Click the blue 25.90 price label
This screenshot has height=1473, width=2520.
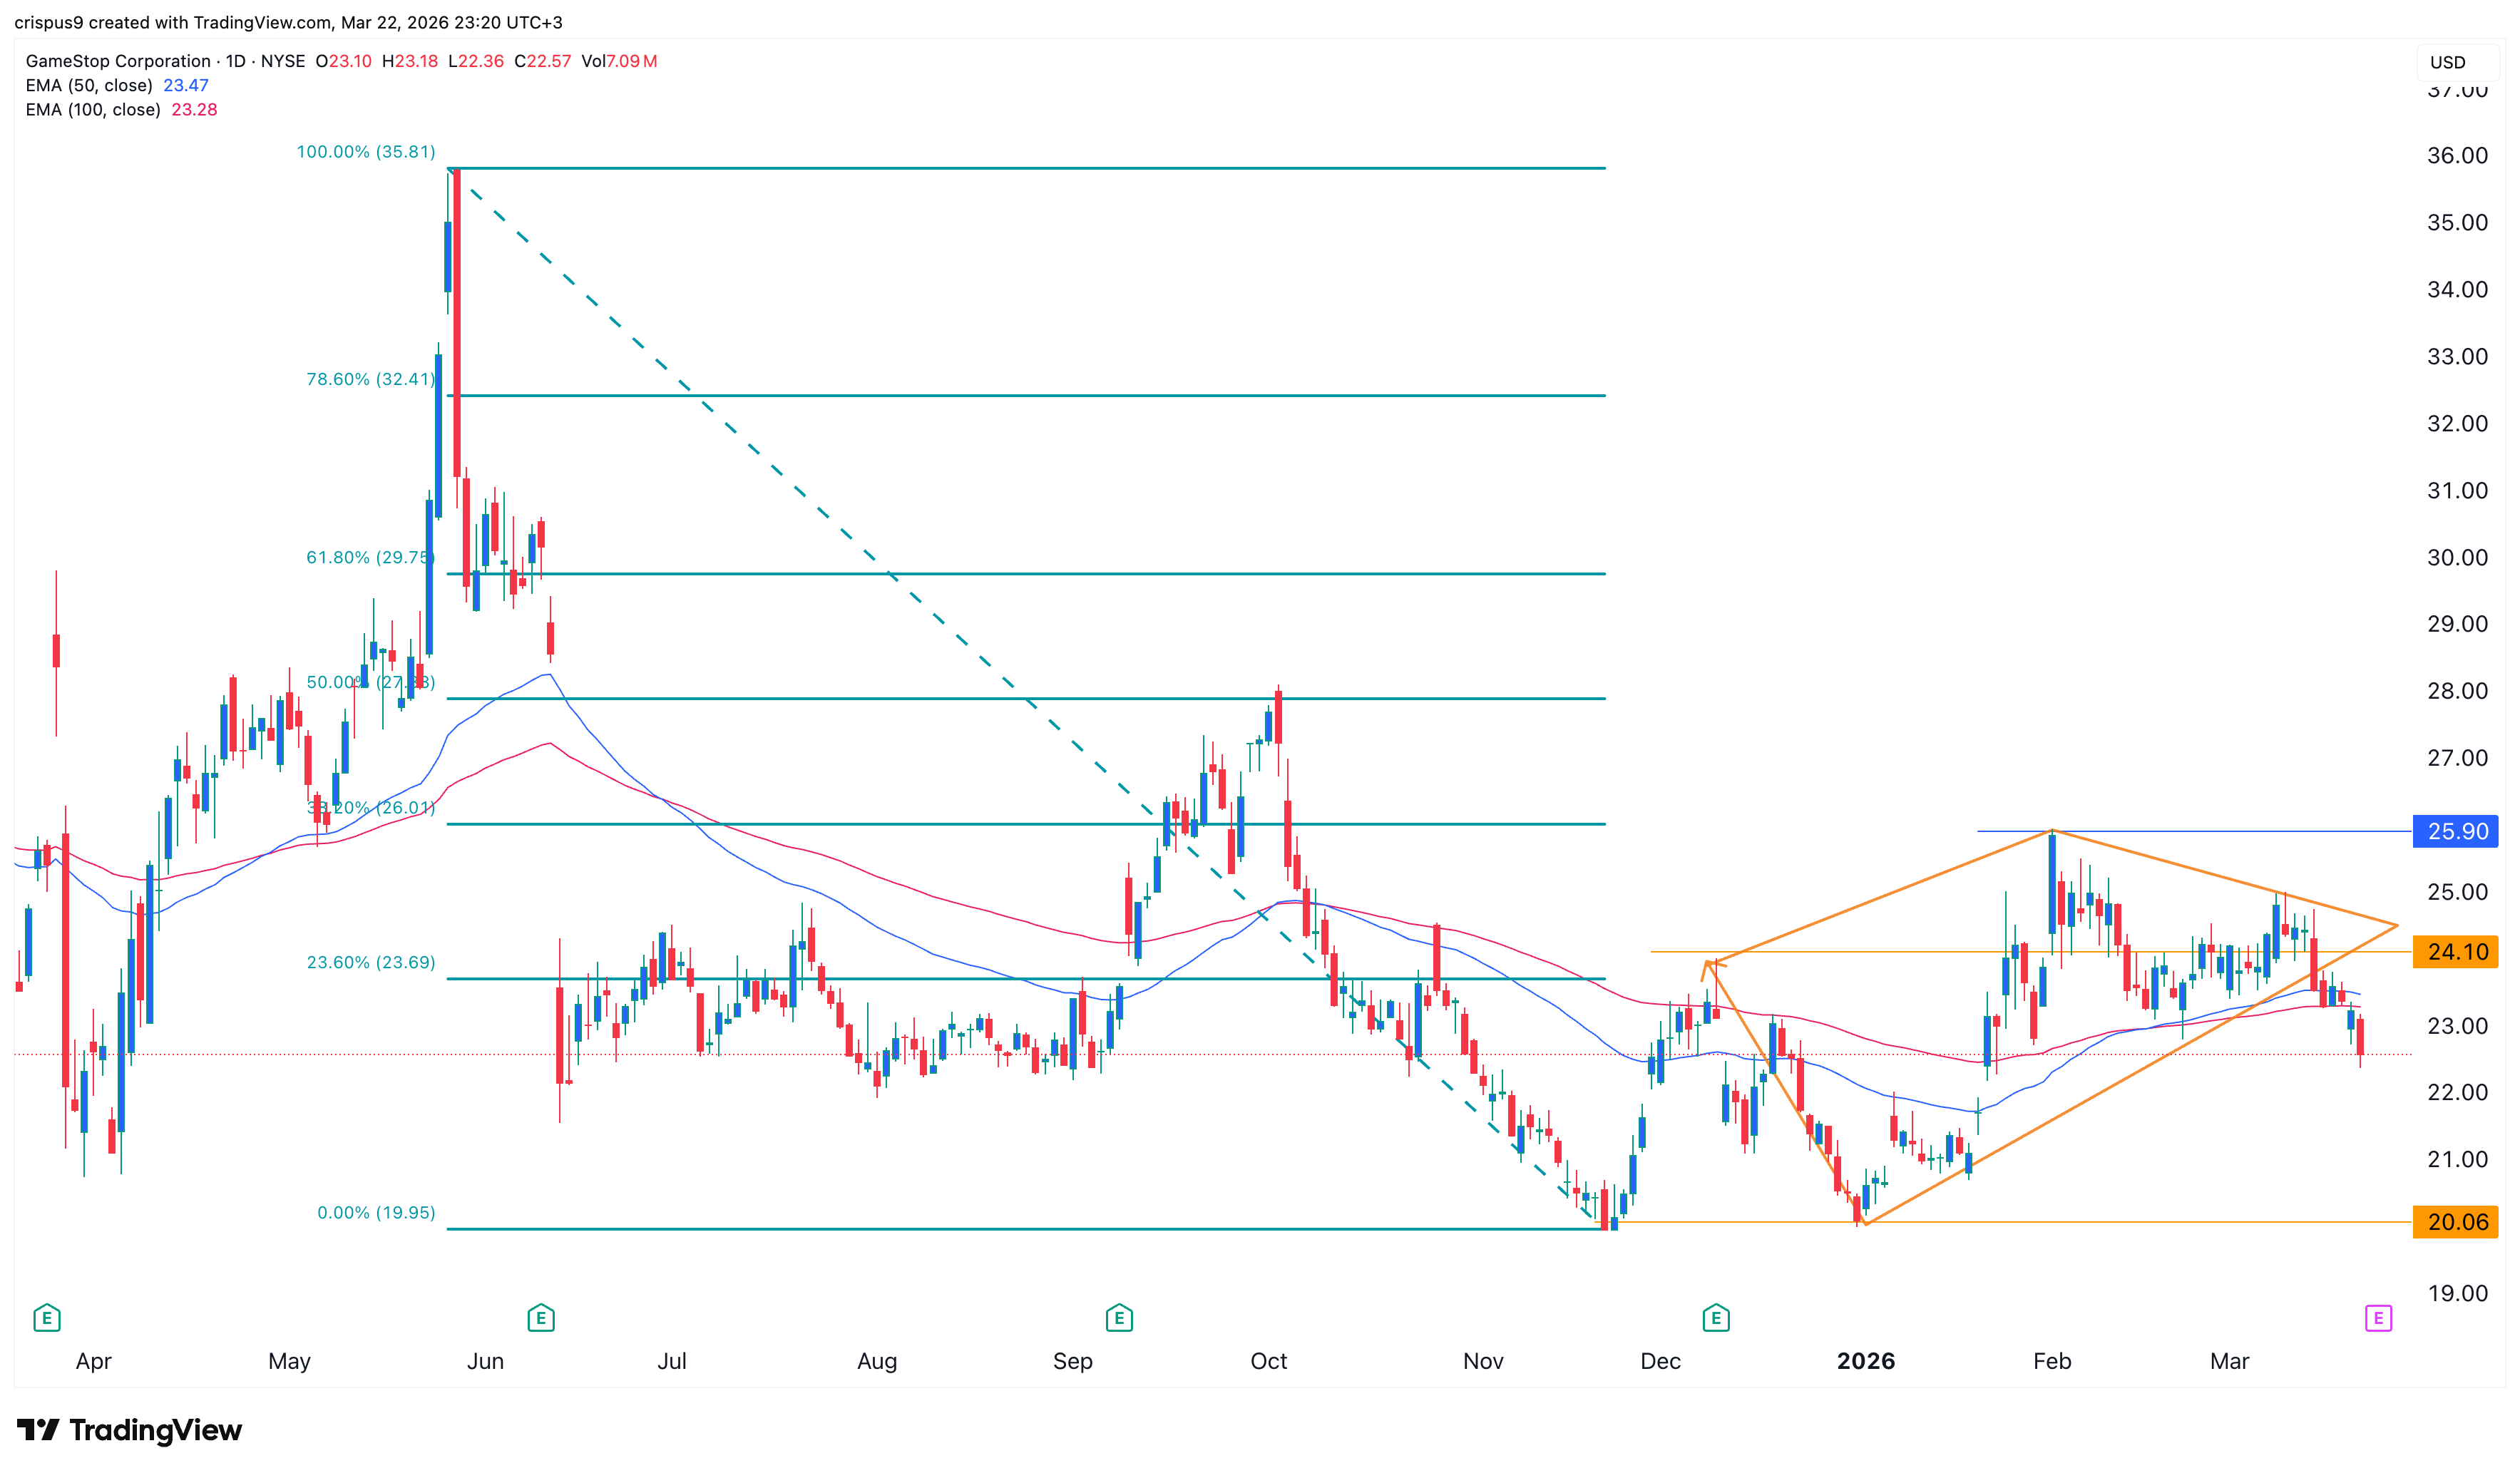2456,831
